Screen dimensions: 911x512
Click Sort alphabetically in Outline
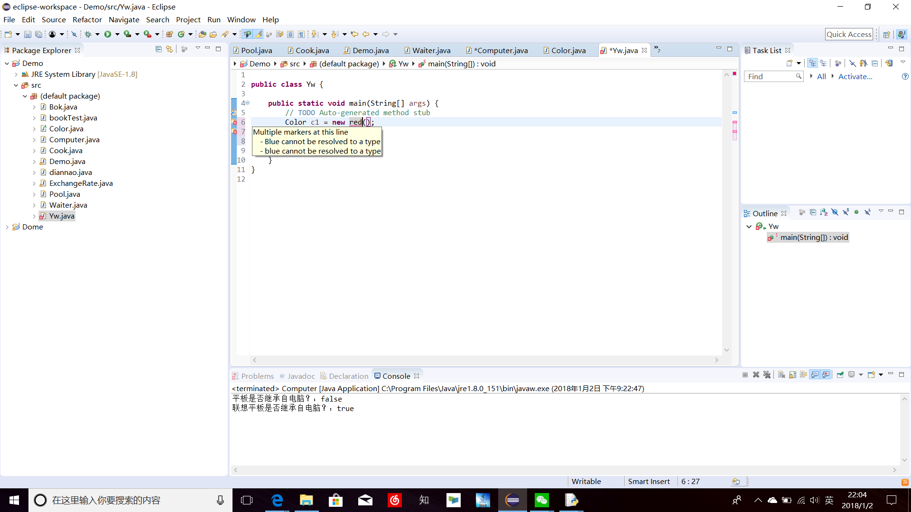coord(824,212)
